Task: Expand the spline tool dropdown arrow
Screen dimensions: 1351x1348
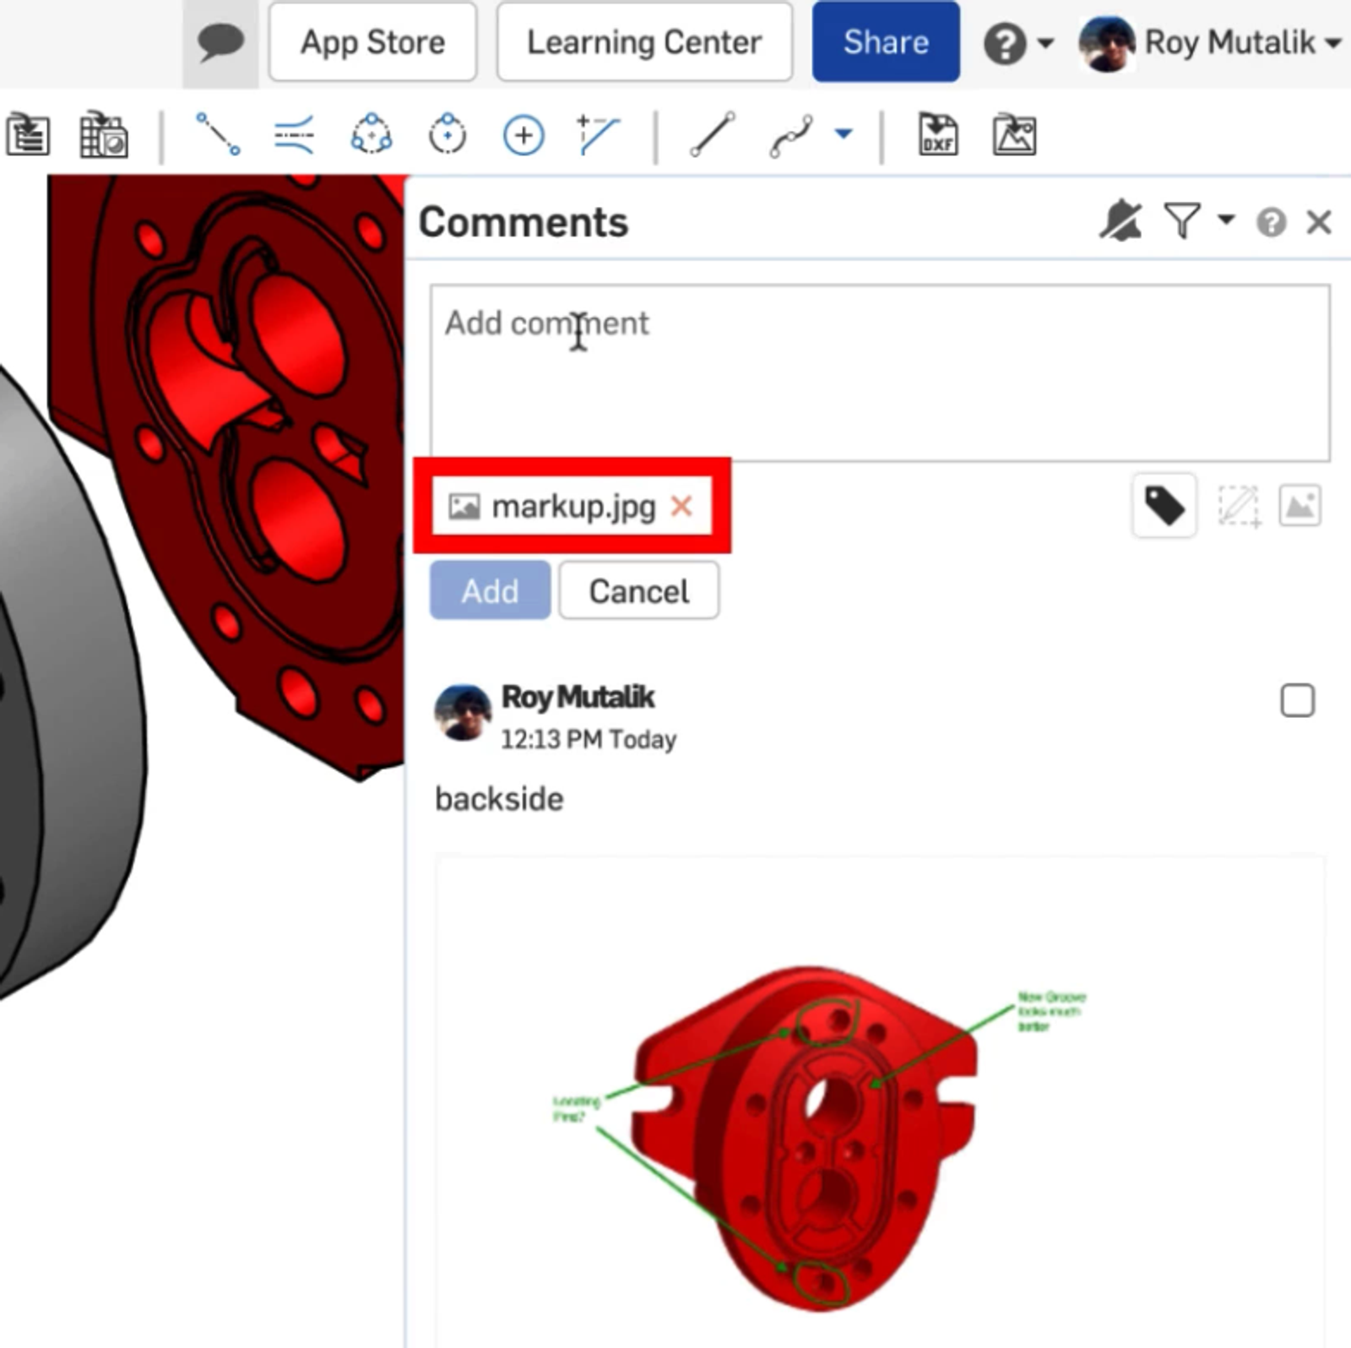Action: [x=843, y=133]
